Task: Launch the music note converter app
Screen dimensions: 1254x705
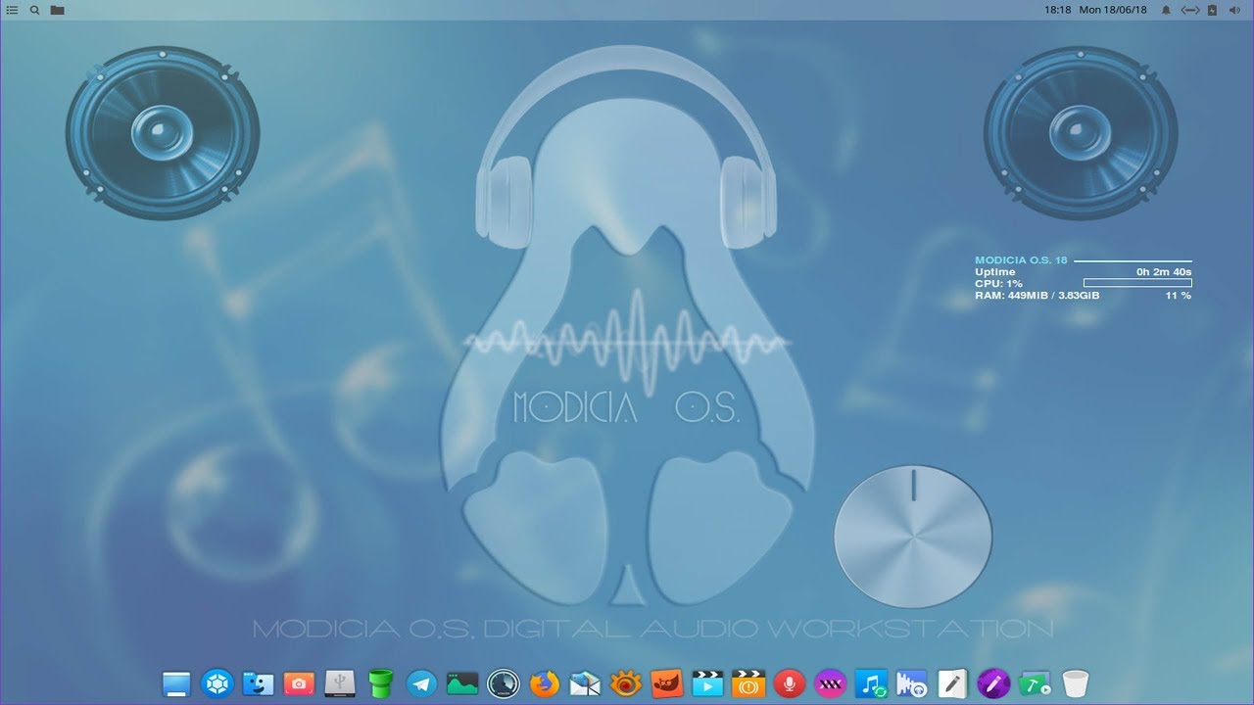Action: click(871, 683)
